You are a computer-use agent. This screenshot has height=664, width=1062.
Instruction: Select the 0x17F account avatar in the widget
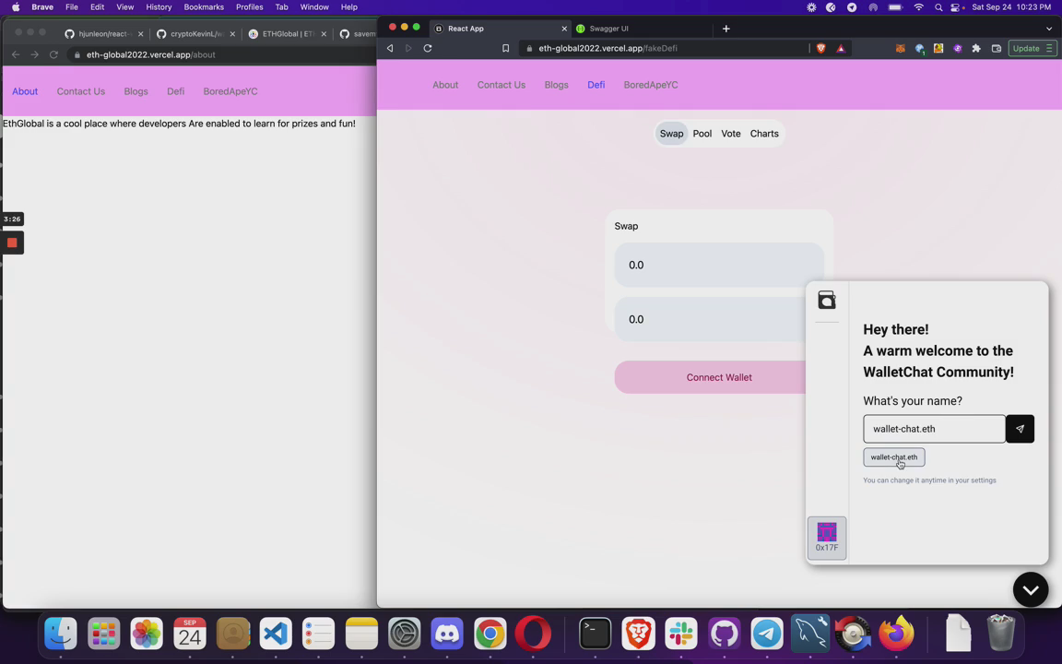(826, 538)
